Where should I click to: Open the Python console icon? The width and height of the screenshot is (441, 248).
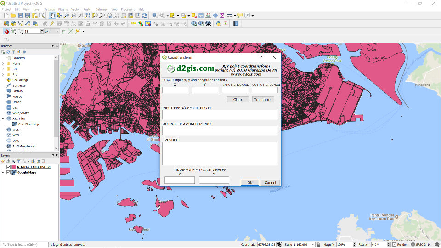(218, 23)
